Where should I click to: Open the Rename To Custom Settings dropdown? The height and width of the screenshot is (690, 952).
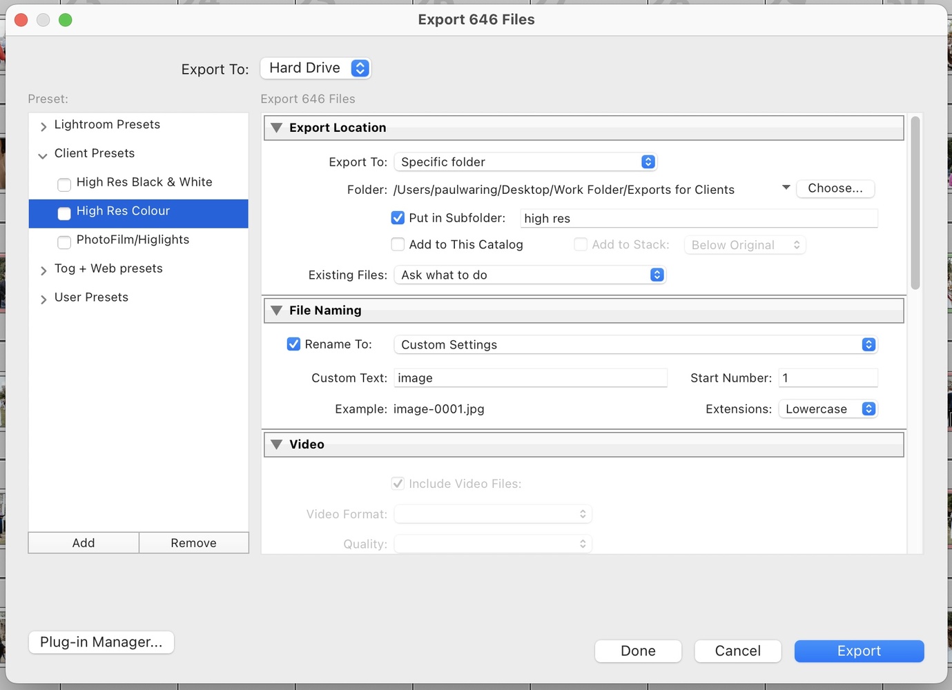coord(635,344)
